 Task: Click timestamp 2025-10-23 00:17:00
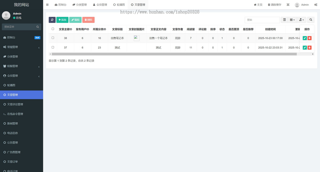pos(270,38)
